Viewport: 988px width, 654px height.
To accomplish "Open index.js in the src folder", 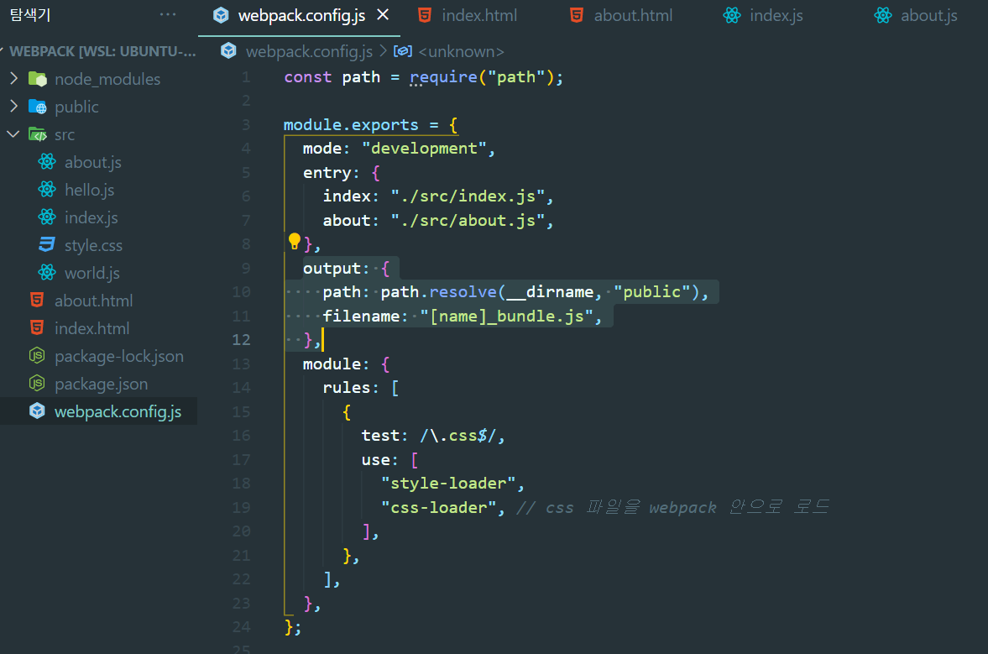I will click(91, 217).
